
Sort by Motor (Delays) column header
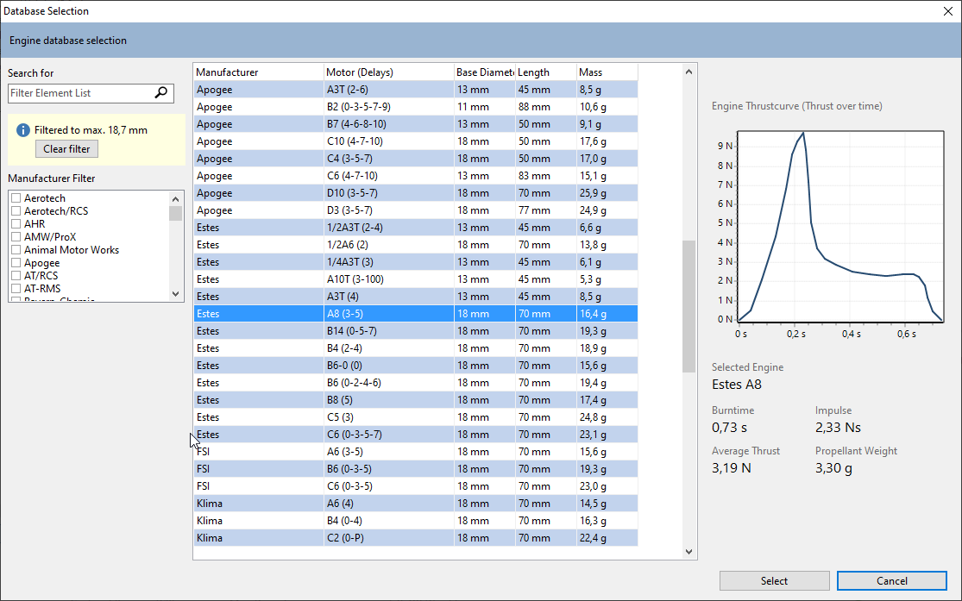(388, 72)
